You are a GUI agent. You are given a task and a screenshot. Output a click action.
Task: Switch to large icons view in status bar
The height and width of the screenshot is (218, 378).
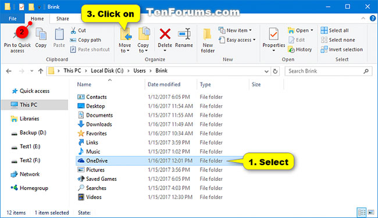tap(371, 212)
